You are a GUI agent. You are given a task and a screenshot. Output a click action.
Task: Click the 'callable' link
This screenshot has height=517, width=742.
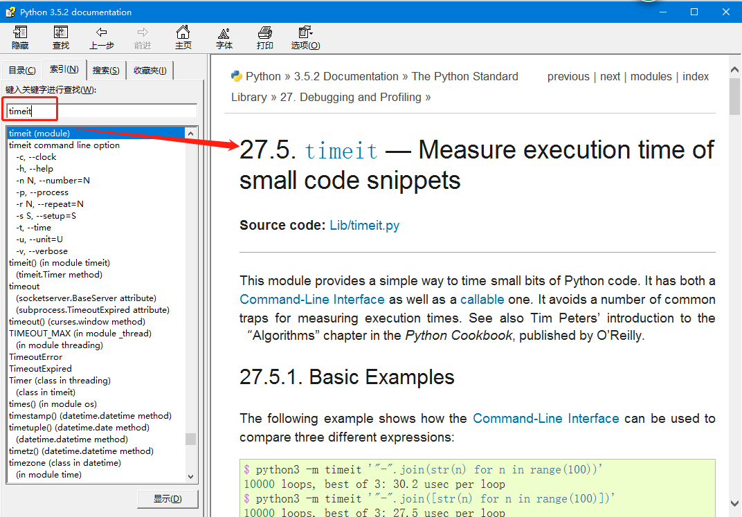482,300
